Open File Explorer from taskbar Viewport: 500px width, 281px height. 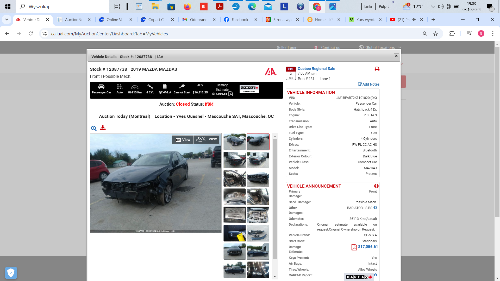point(155,7)
